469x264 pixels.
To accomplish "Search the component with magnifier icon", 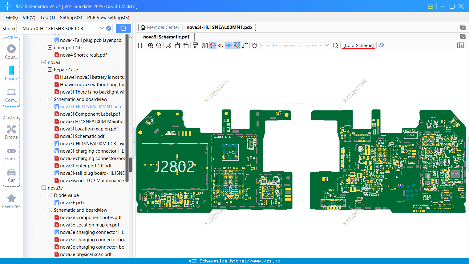I will (x=336, y=45).
